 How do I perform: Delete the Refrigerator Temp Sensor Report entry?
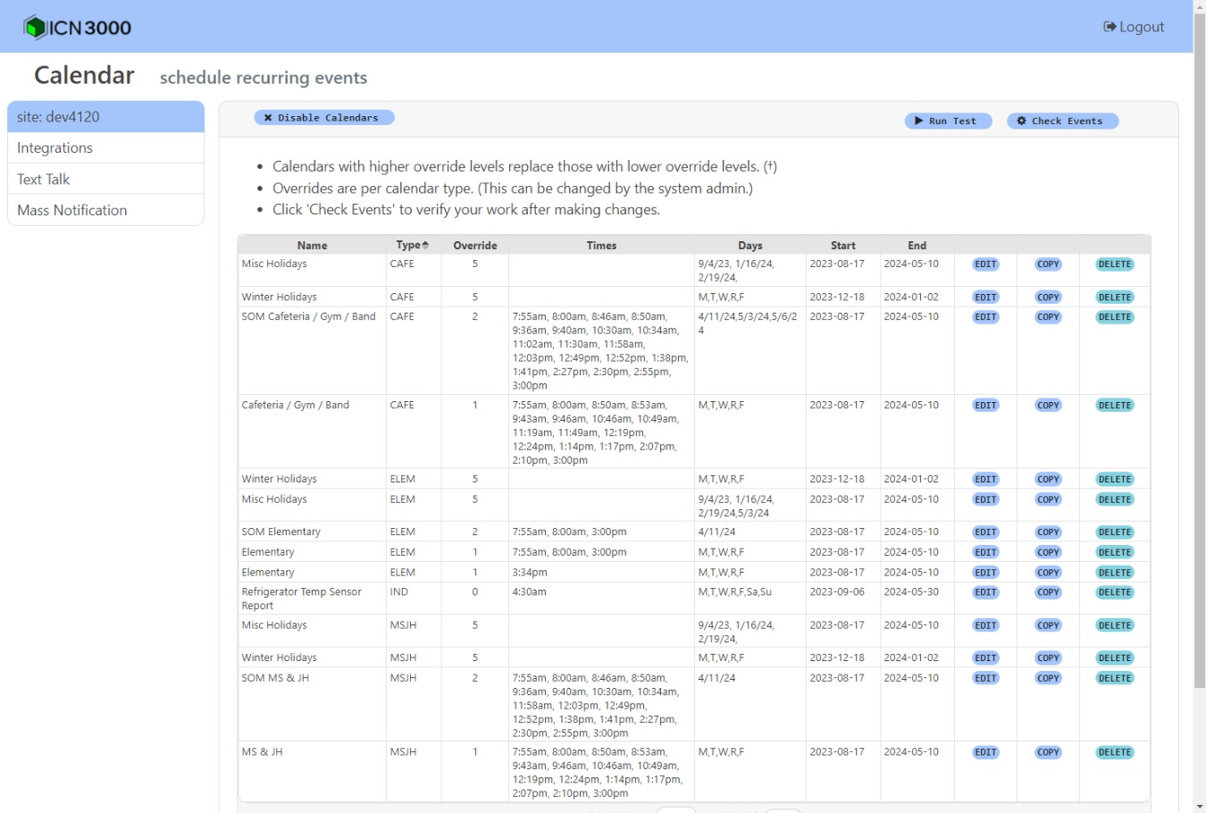1114,591
